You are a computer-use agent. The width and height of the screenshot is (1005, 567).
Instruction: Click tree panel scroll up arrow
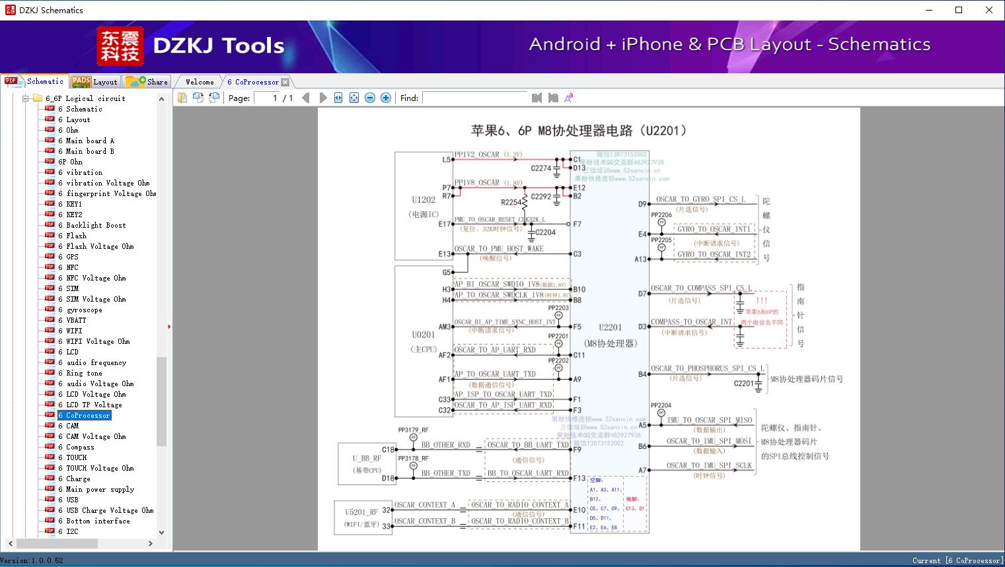click(x=161, y=98)
